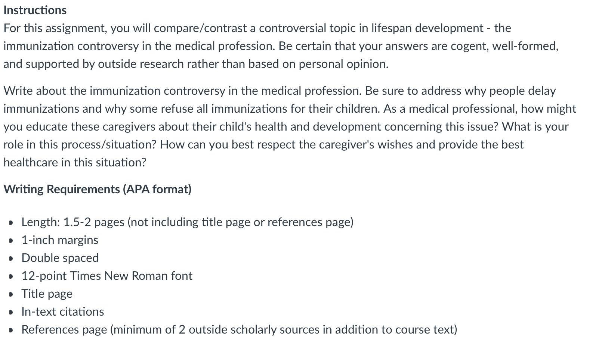Click the References page requirement line
602x344 pixels.
pyautogui.click(x=239, y=329)
